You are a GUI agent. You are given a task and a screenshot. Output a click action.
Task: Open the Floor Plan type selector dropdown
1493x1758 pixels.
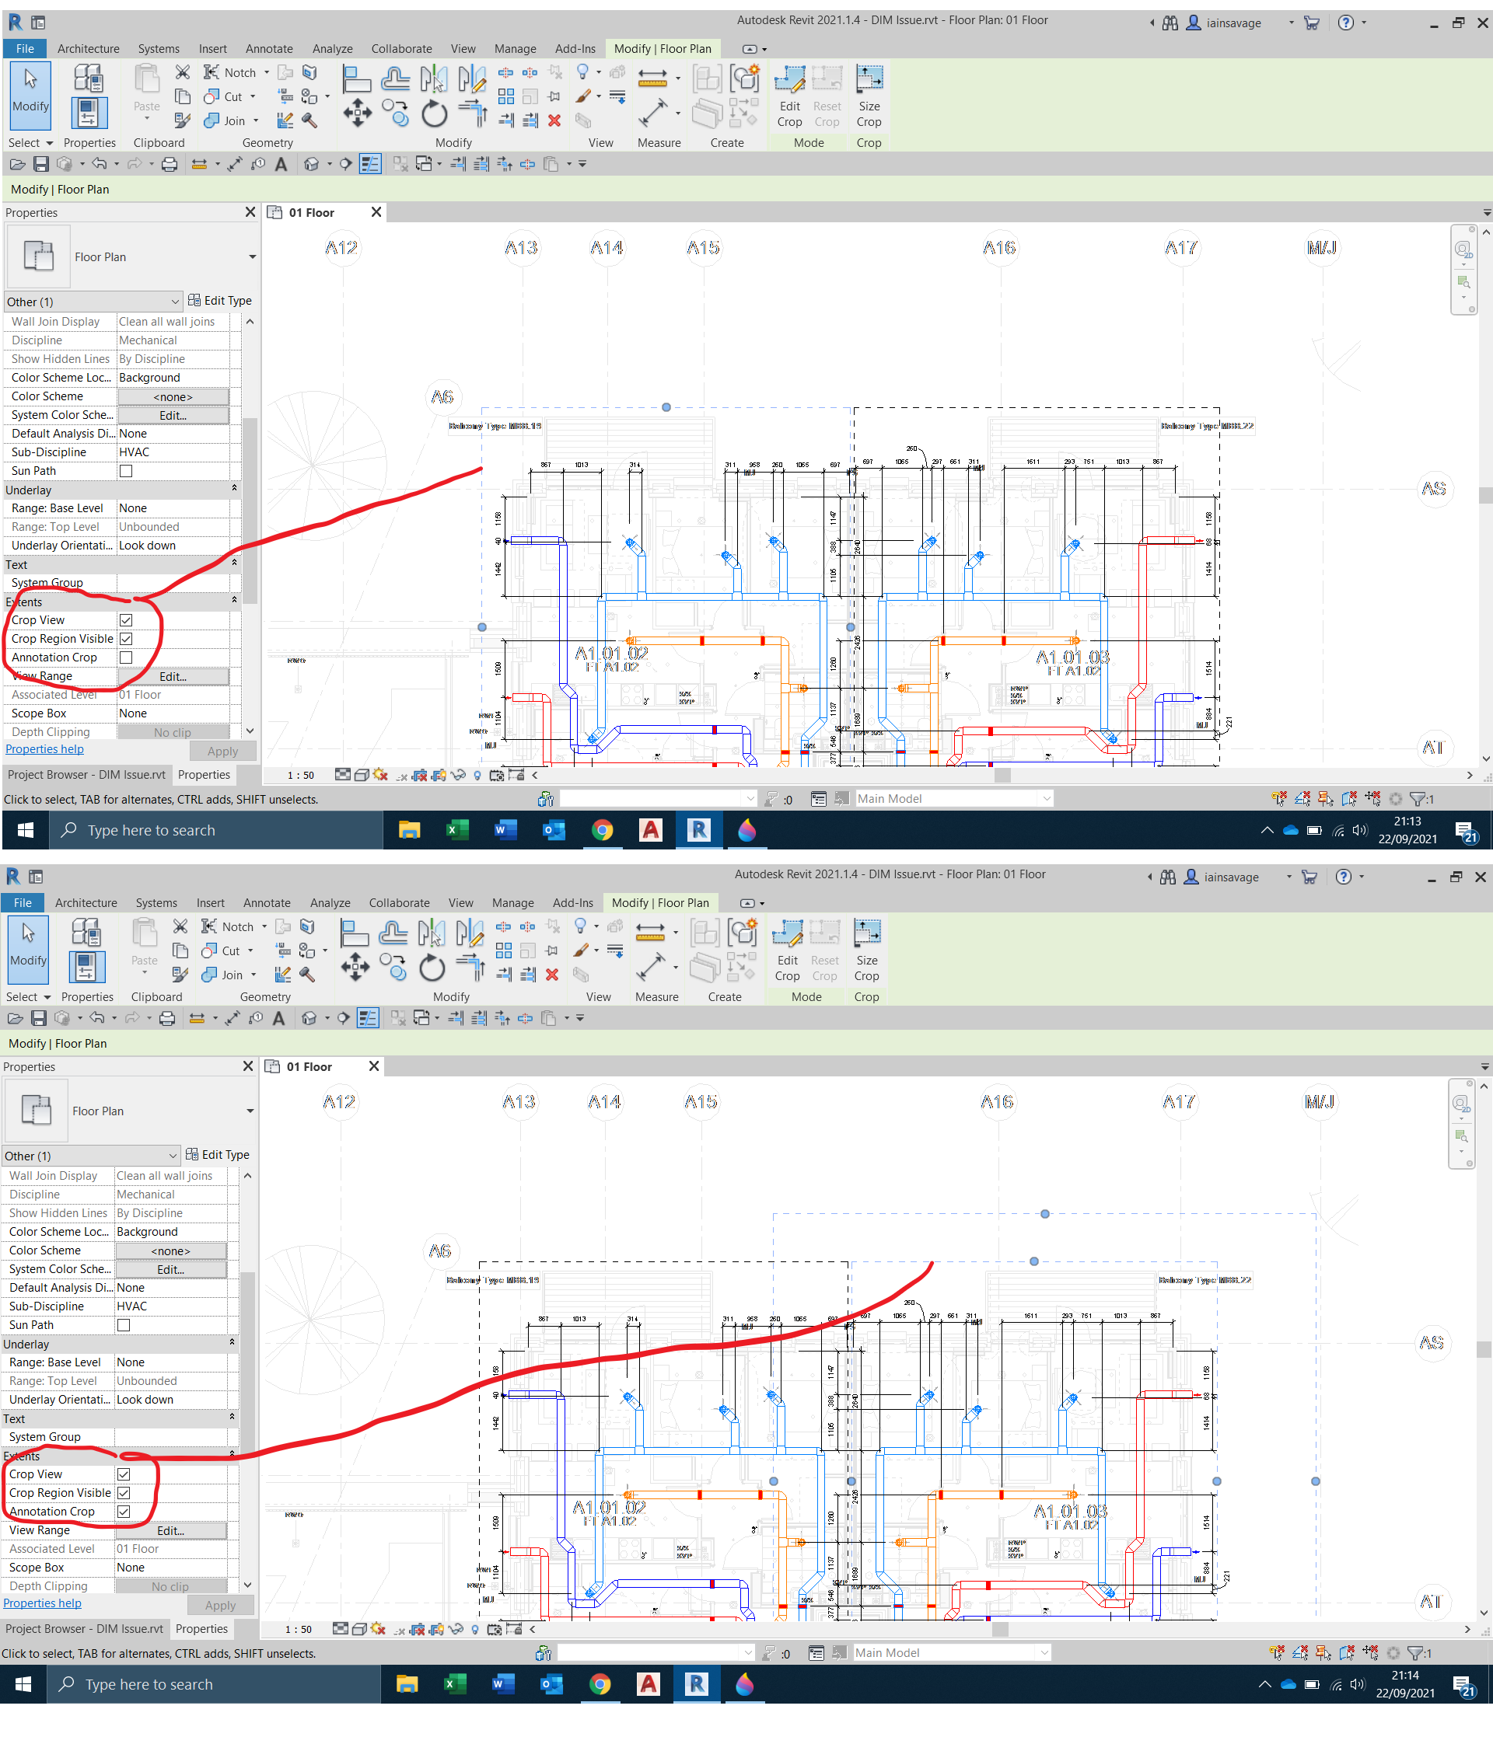pyautogui.click(x=251, y=256)
